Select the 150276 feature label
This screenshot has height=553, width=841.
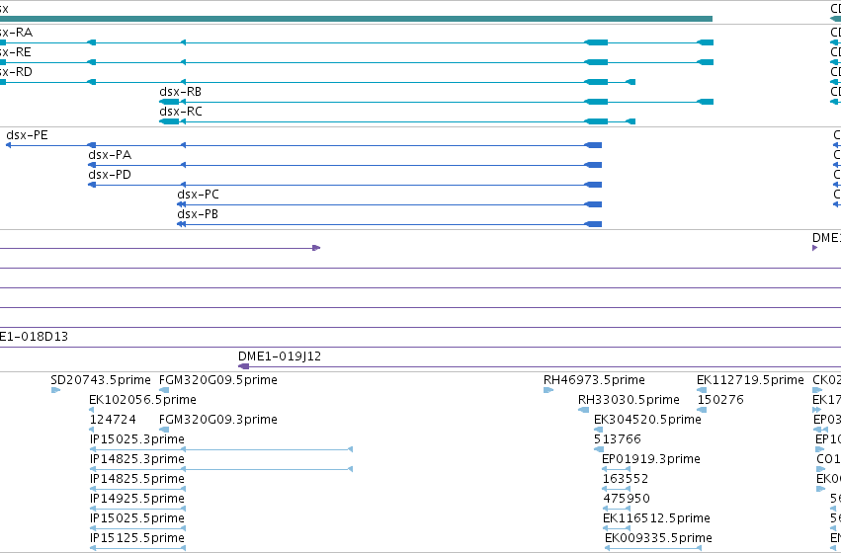coord(720,400)
